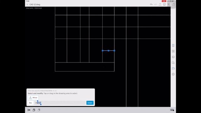Cut selection with scissors icon
Image resolution: width=201 pixels, height=113 pixels.
(29, 110)
